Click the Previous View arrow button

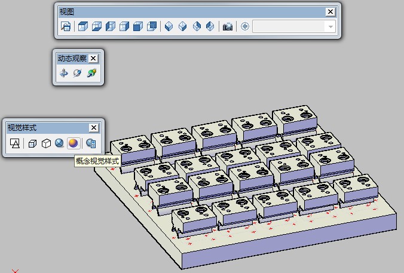(245, 26)
